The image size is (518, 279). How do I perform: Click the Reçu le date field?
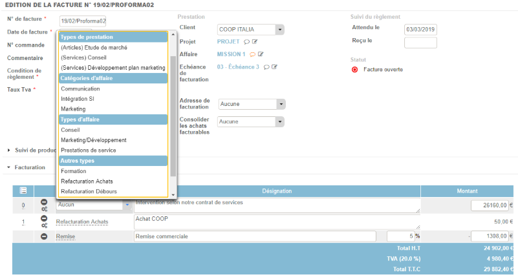point(420,43)
